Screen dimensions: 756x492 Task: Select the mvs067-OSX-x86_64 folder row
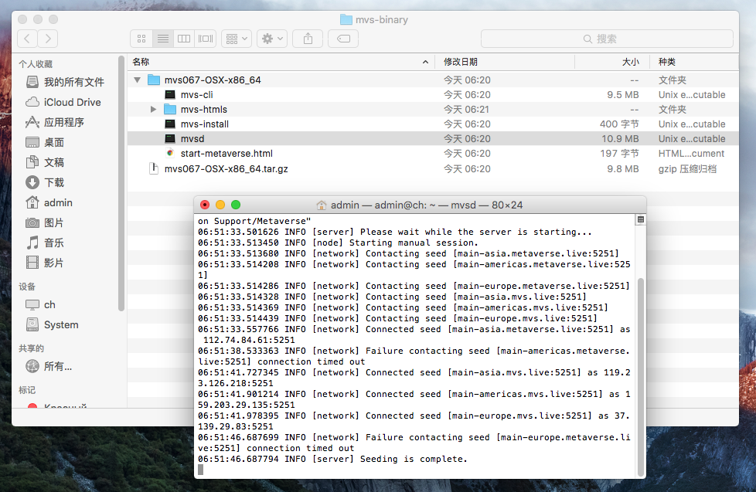[433, 80]
